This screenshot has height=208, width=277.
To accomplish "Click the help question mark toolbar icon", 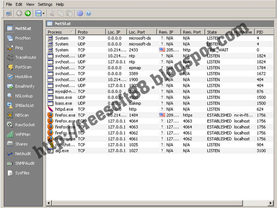I will click(x=88, y=13).
